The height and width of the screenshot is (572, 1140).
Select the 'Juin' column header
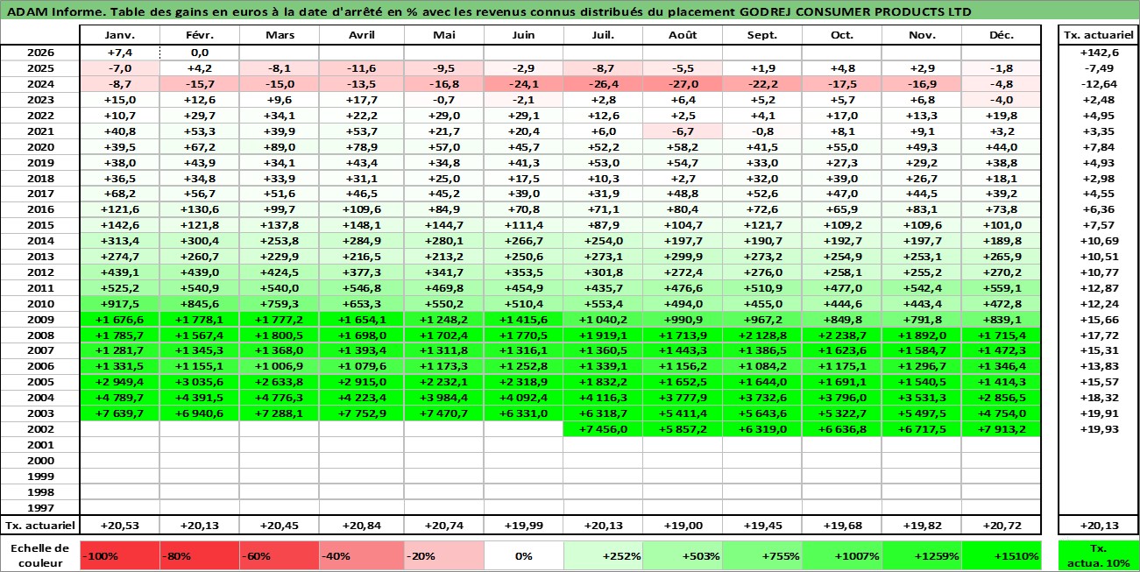[x=523, y=35]
